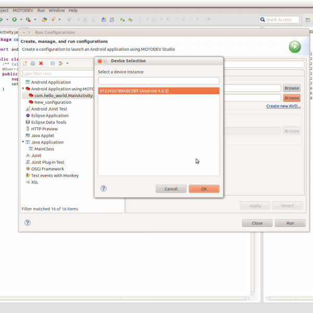Click Last Edit Location toolbar icon
The width and height of the screenshot is (313, 313).
coord(168,19)
